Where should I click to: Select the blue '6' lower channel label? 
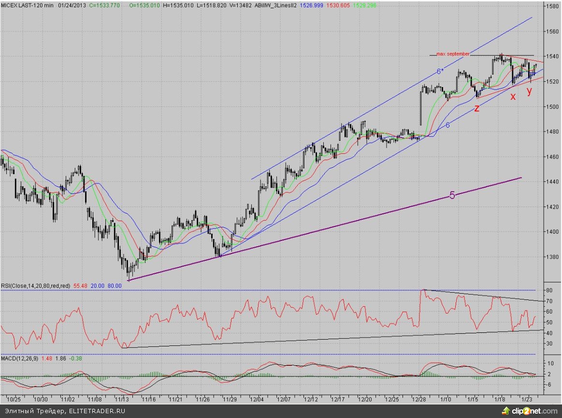448,125
